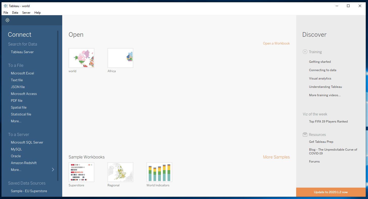
Task: Connect to Microsoft Access
Action: coord(24,94)
